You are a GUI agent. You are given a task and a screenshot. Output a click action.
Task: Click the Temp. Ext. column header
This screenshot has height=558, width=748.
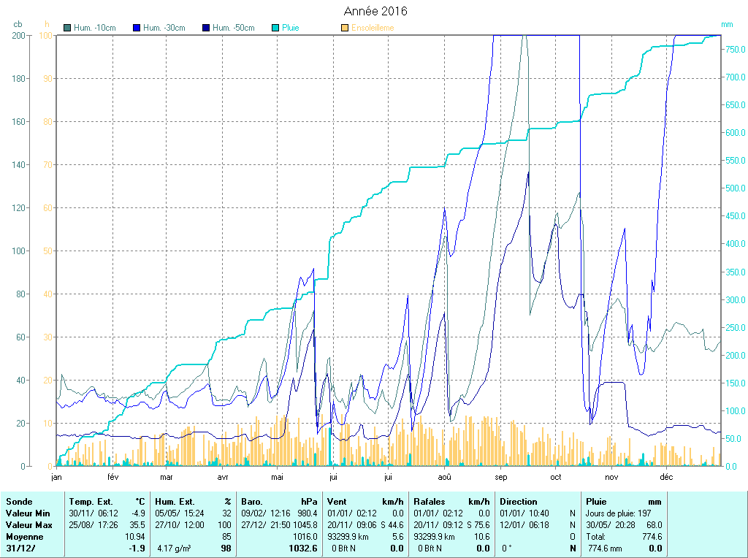coord(91,502)
